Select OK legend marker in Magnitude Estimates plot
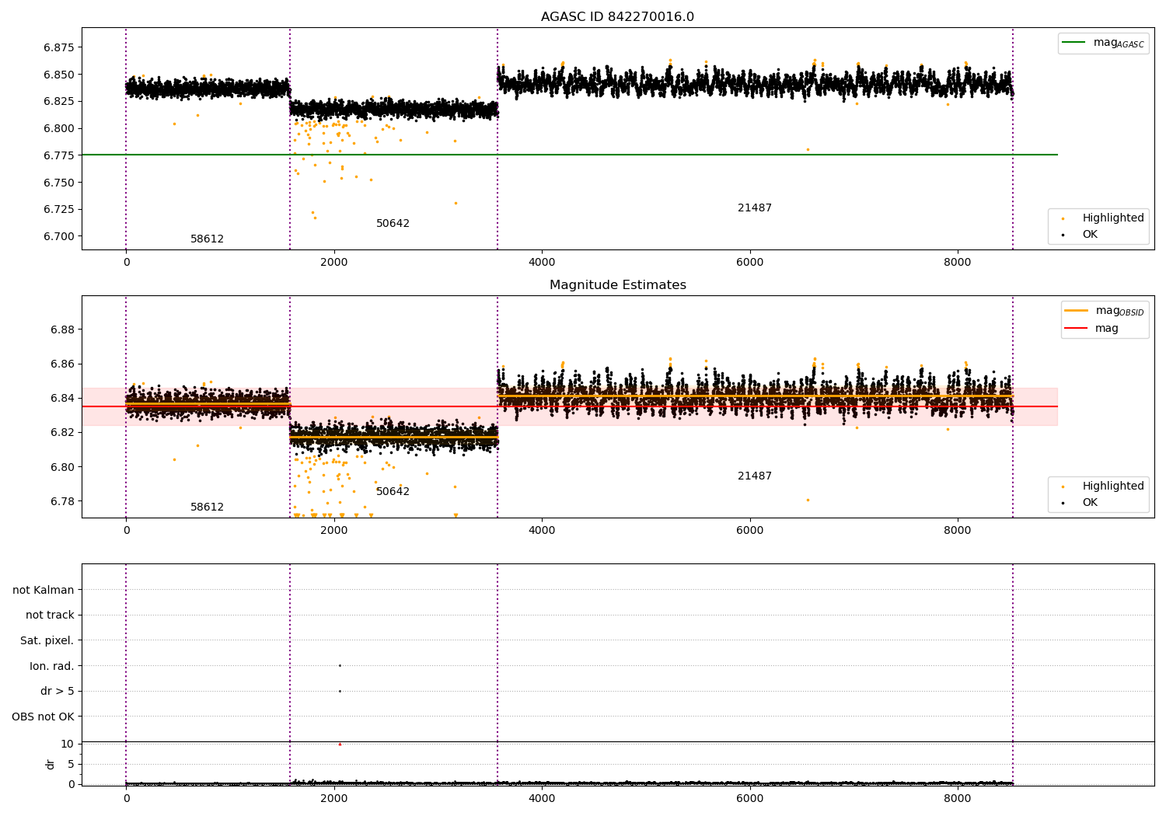The height and width of the screenshot is (816, 1166). [x=1063, y=503]
